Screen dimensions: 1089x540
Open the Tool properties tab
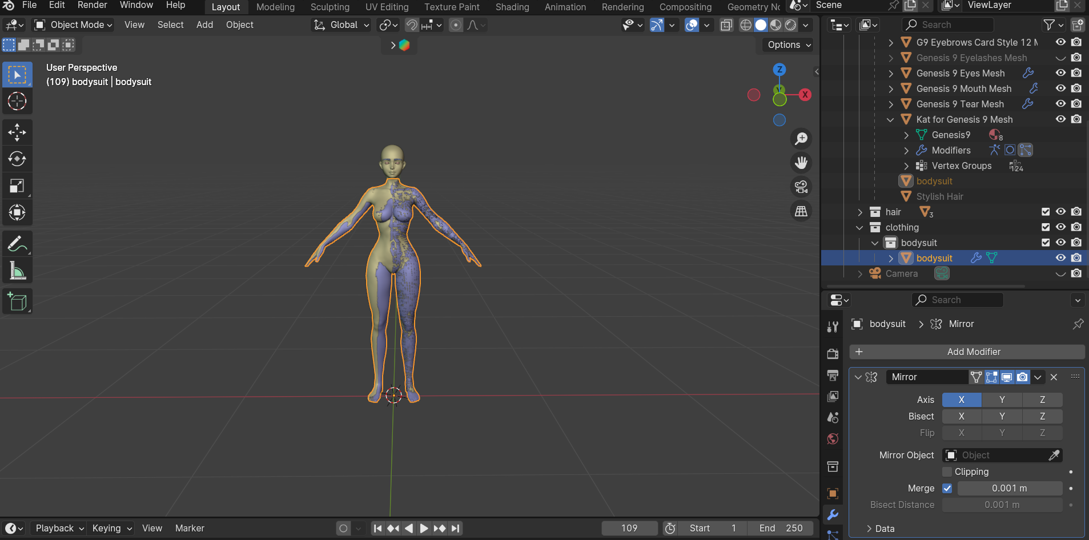833,327
